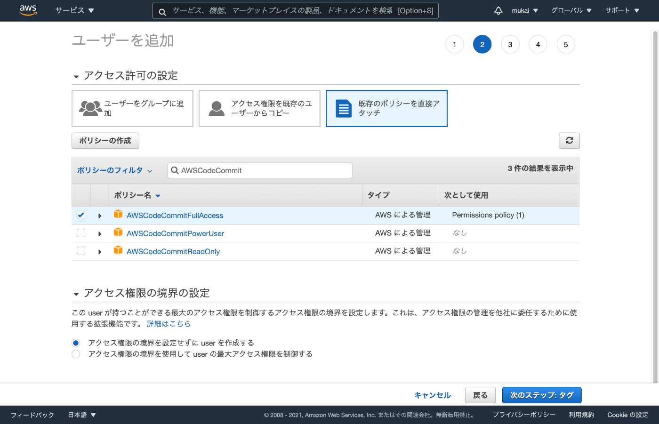The height and width of the screenshot is (424, 659).
Task: Select create user without permissions boundary radio
Action: tap(76, 343)
